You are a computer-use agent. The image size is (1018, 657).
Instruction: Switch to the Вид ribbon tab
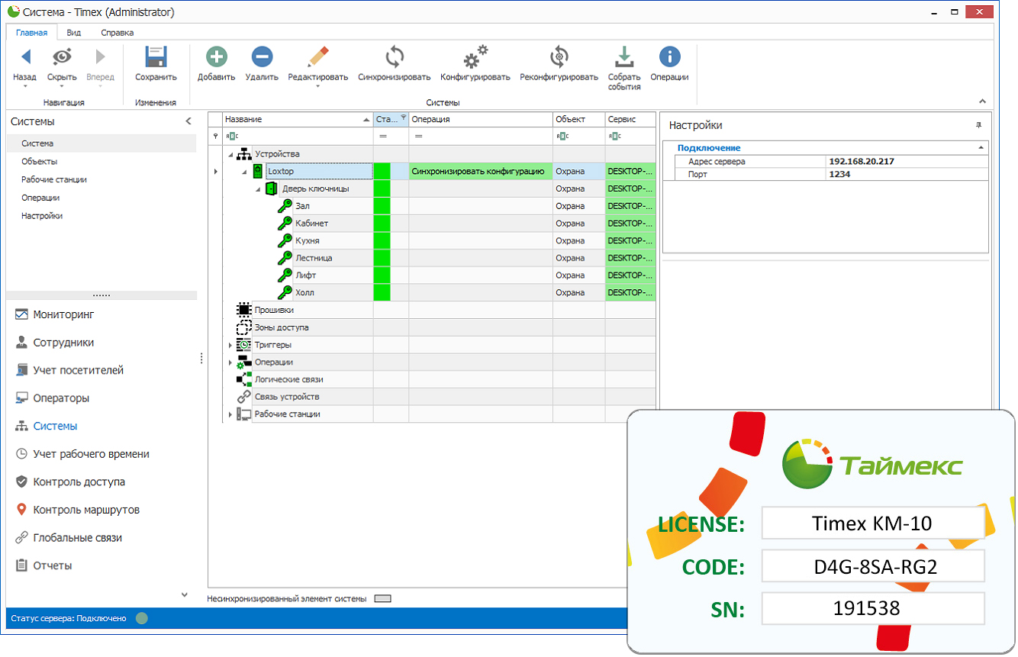coord(74,33)
